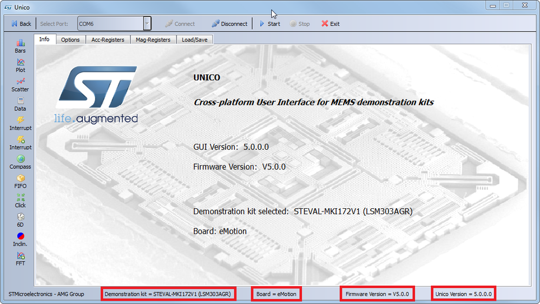Go Back to previous screen
This screenshot has height=304, width=540.
[21, 24]
